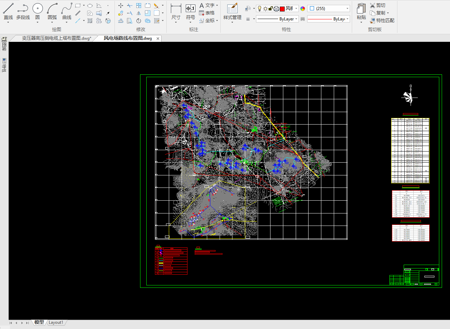Image resolution: width=450 pixels, height=329 pixels.
Task: Switch to the Layout1 tab
Action: 56,322
